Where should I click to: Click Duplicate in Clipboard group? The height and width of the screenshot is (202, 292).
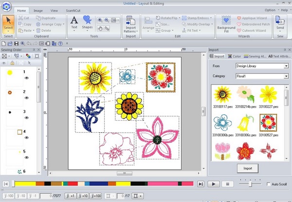click(x=46, y=18)
